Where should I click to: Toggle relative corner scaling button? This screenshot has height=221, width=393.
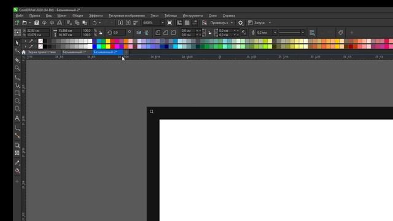pos(244,33)
